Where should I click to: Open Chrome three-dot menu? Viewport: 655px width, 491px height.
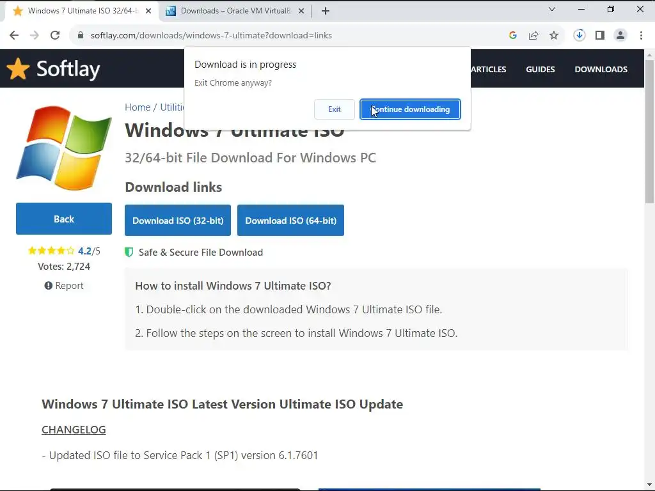coord(641,36)
